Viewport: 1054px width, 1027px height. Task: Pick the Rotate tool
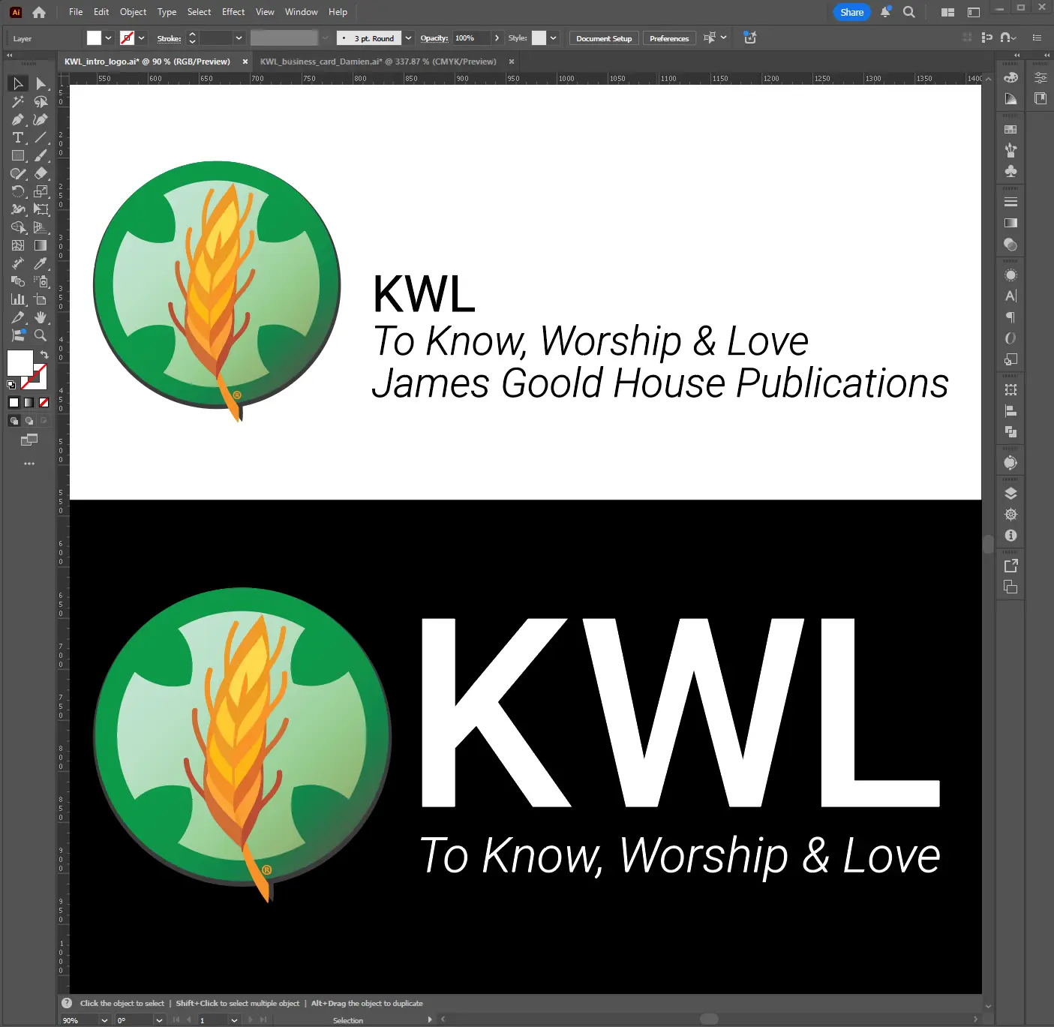click(x=18, y=192)
